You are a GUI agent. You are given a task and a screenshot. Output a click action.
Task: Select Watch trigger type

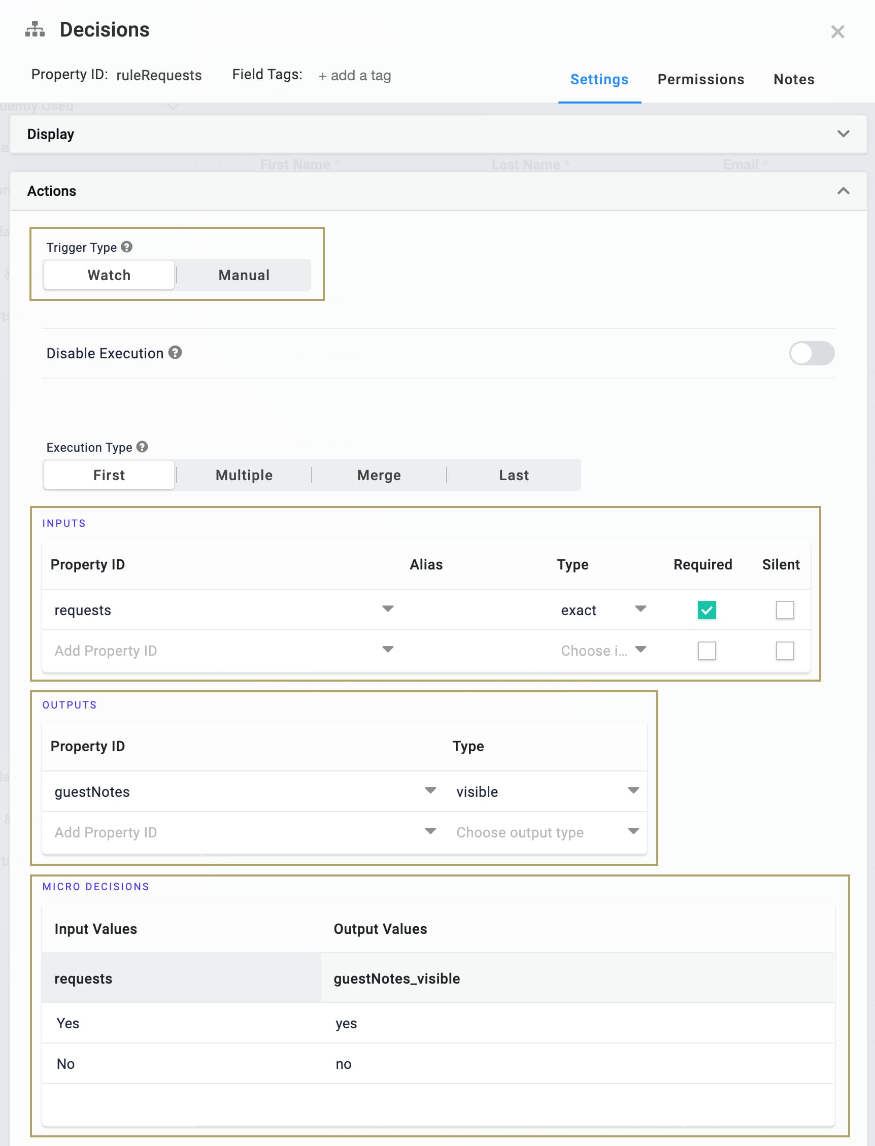coord(109,275)
